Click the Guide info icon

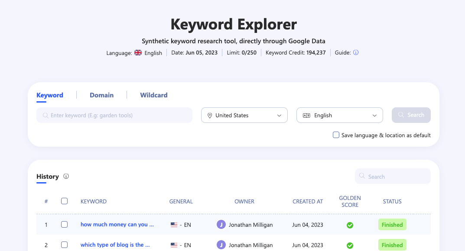pyautogui.click(x=355, y=52)
